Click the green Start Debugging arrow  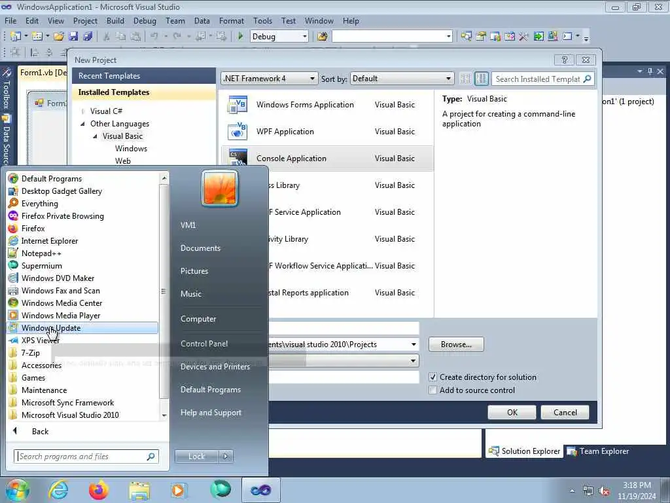pos(240,37)
